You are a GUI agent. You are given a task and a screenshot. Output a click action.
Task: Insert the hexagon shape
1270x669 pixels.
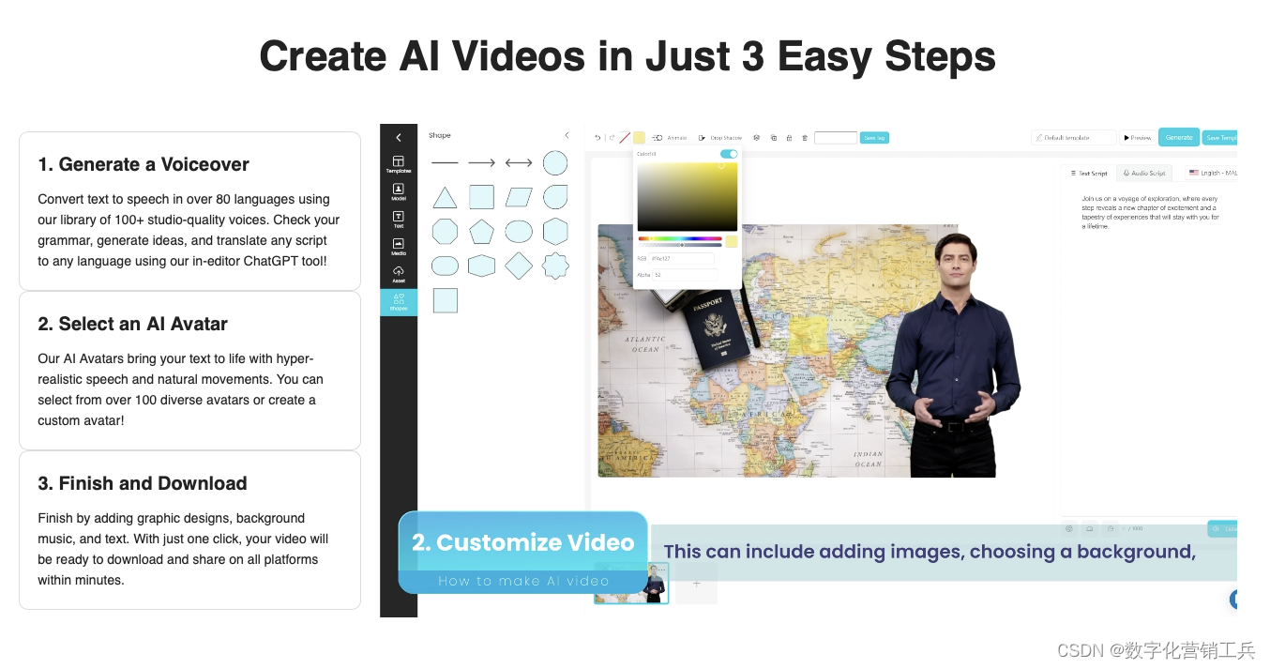coord(555,231)
